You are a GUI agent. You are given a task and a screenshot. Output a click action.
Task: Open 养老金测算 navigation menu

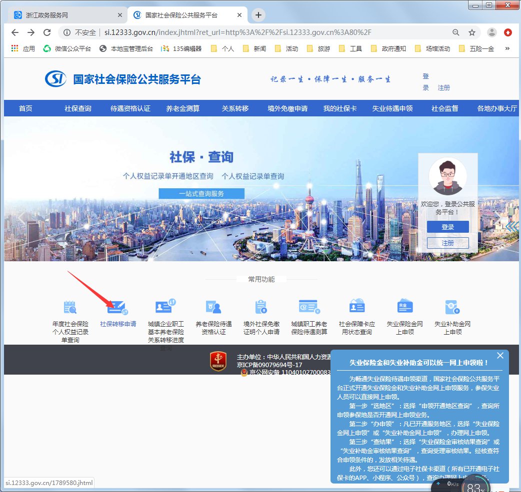tap(182, 108)
